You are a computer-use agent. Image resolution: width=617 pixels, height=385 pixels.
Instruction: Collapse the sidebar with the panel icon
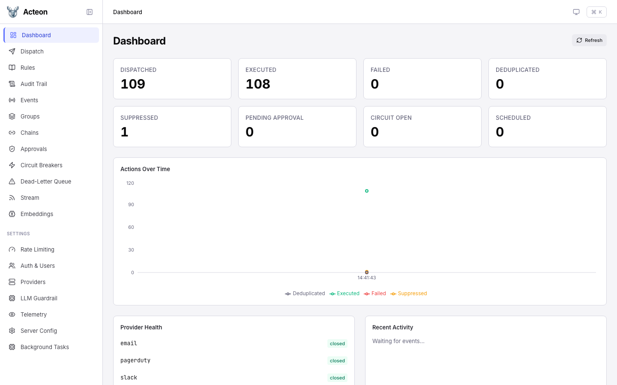90,12
